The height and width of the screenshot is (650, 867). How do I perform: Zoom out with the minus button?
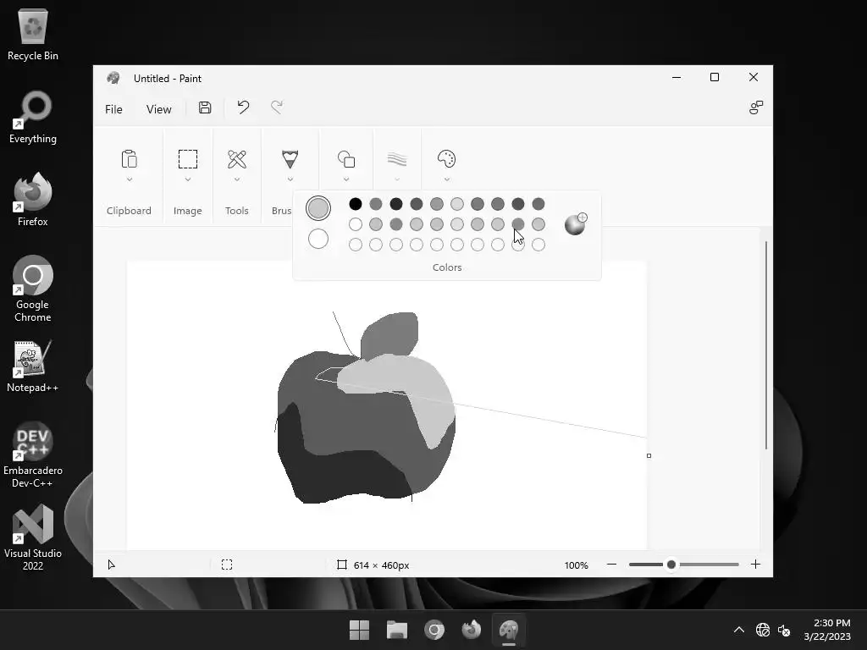point(611,565)
